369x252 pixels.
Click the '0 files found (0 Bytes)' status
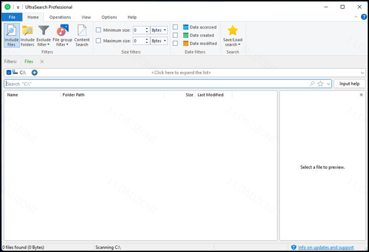coord(23,247)
